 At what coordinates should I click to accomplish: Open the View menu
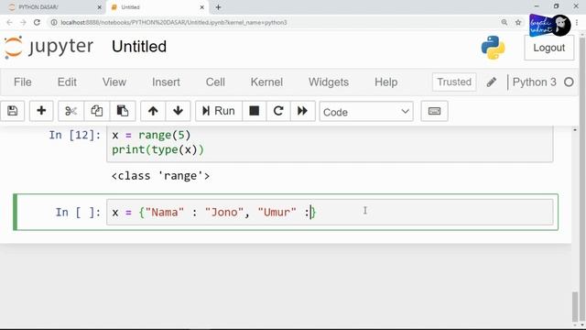click(x=114, y=82)
